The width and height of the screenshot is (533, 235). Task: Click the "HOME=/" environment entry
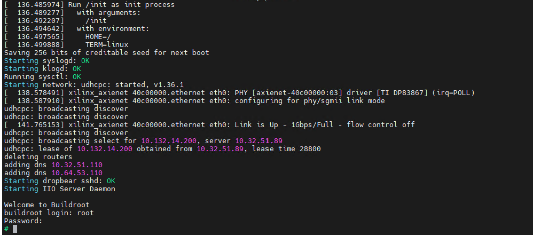tap(98, 37)
